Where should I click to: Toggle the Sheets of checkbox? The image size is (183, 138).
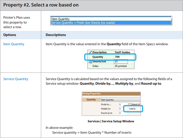pyautogui.click(x=129, y=104)
